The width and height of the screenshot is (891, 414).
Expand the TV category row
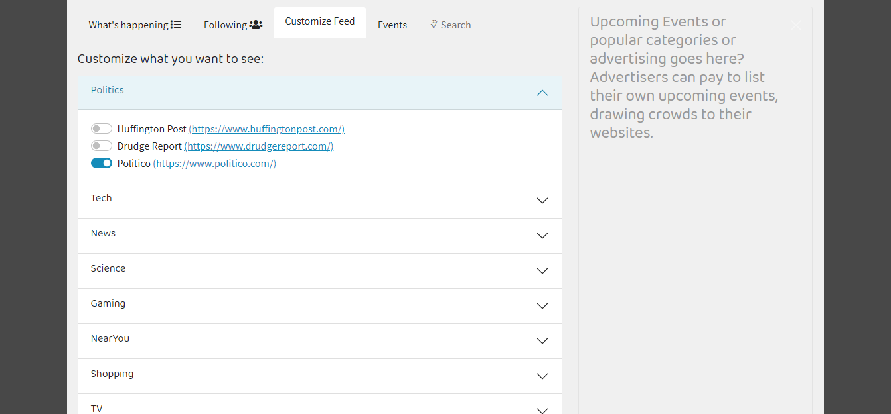pos(542,409)
